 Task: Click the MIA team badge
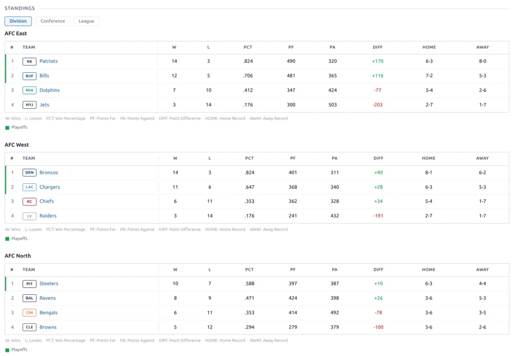tap(30, 90)
